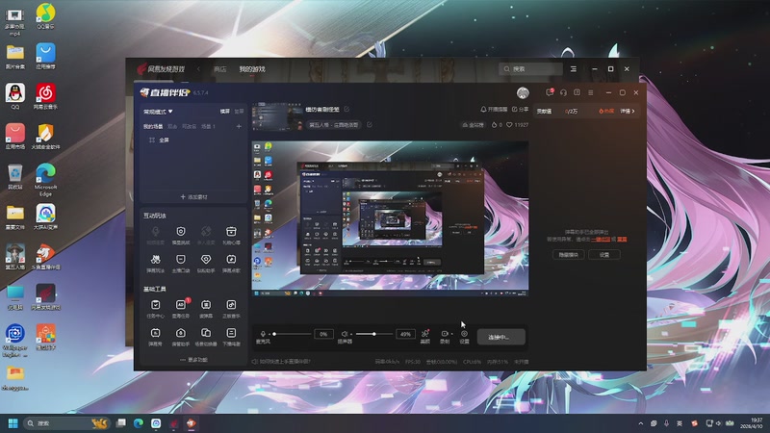The image size is (770, 433).
Task: Mute the 麦克风 microphone icon
Action: pyautogui.click(x=263, y=334)
